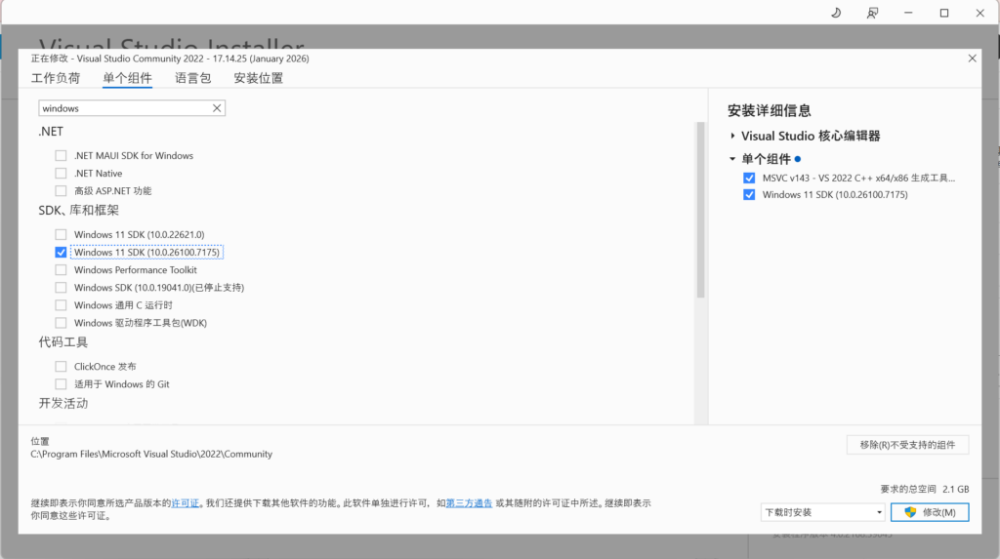This screenshot has width=1000, height=559.
Task: Click the 安装详细信息 heading
Action: 770,110
